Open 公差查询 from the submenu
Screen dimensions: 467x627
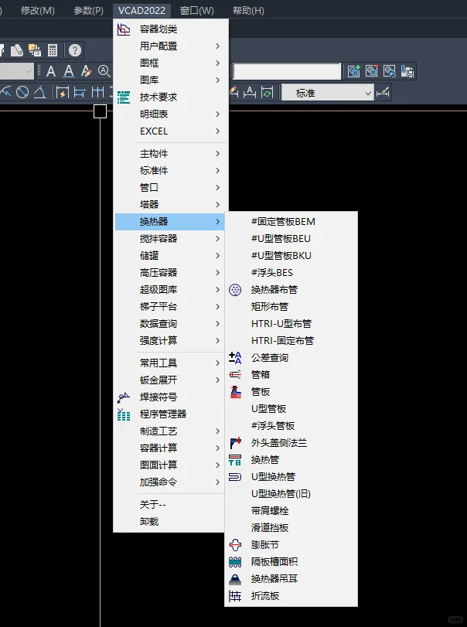tap(291, 358)
